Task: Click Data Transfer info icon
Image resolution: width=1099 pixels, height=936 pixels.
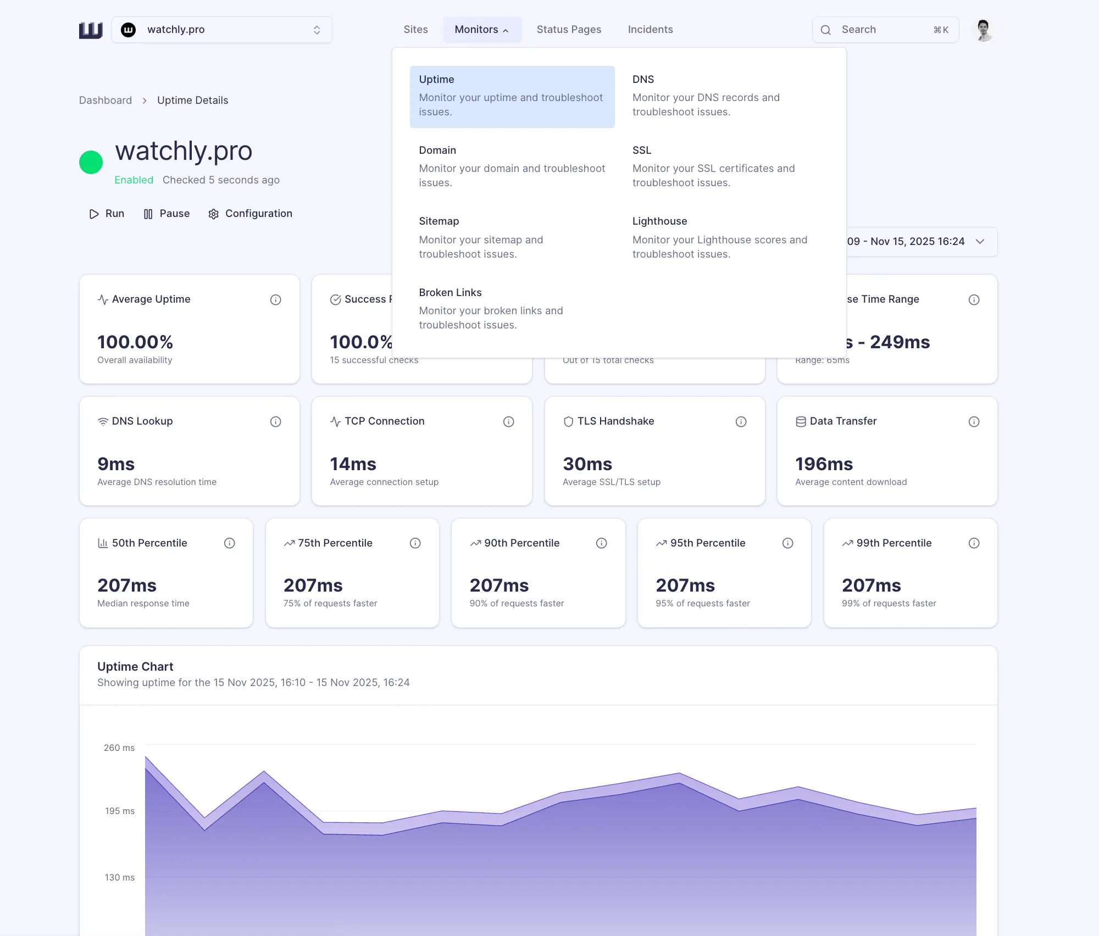Action: coord(974,421)
